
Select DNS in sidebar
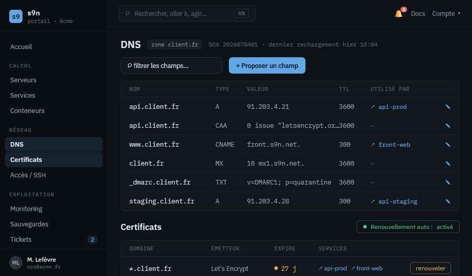coord(54,144)
